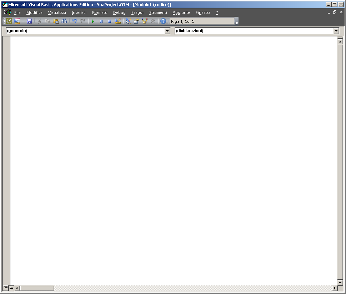
Task: Click horizontal scrollbar right arrow
Action: 335,288
